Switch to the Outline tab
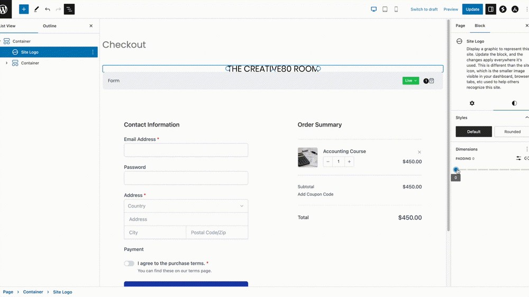This screenshot has height=297, width=529. [50, 26]
